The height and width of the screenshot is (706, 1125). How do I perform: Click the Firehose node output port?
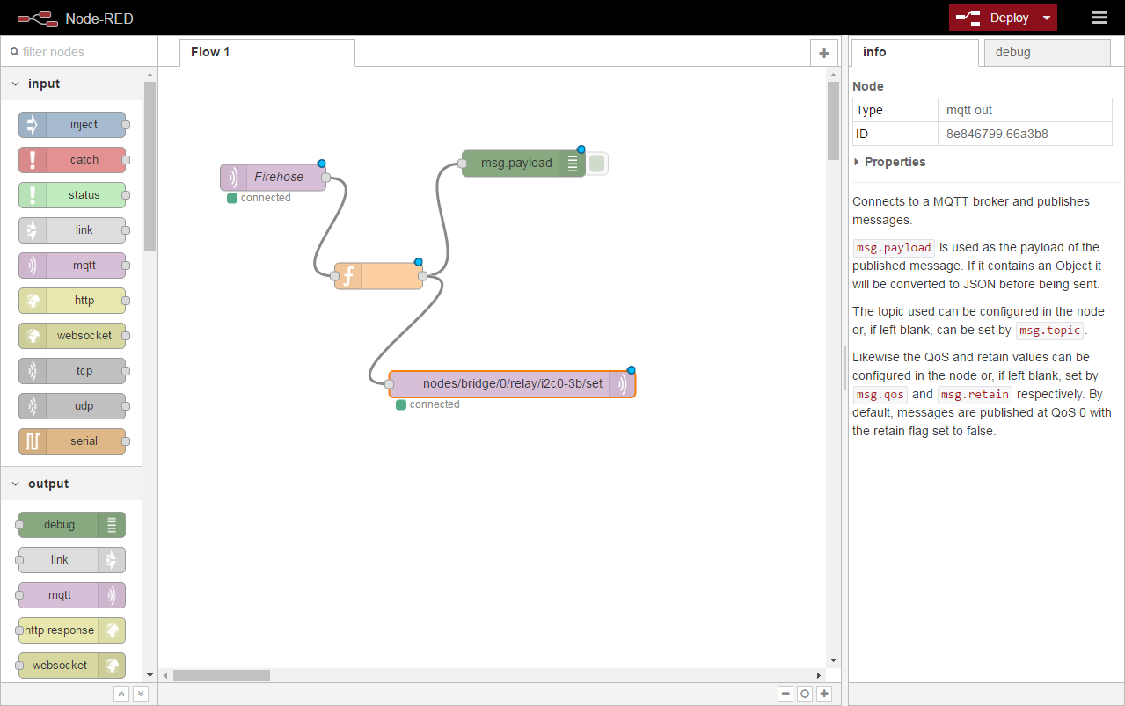[325, 178]
